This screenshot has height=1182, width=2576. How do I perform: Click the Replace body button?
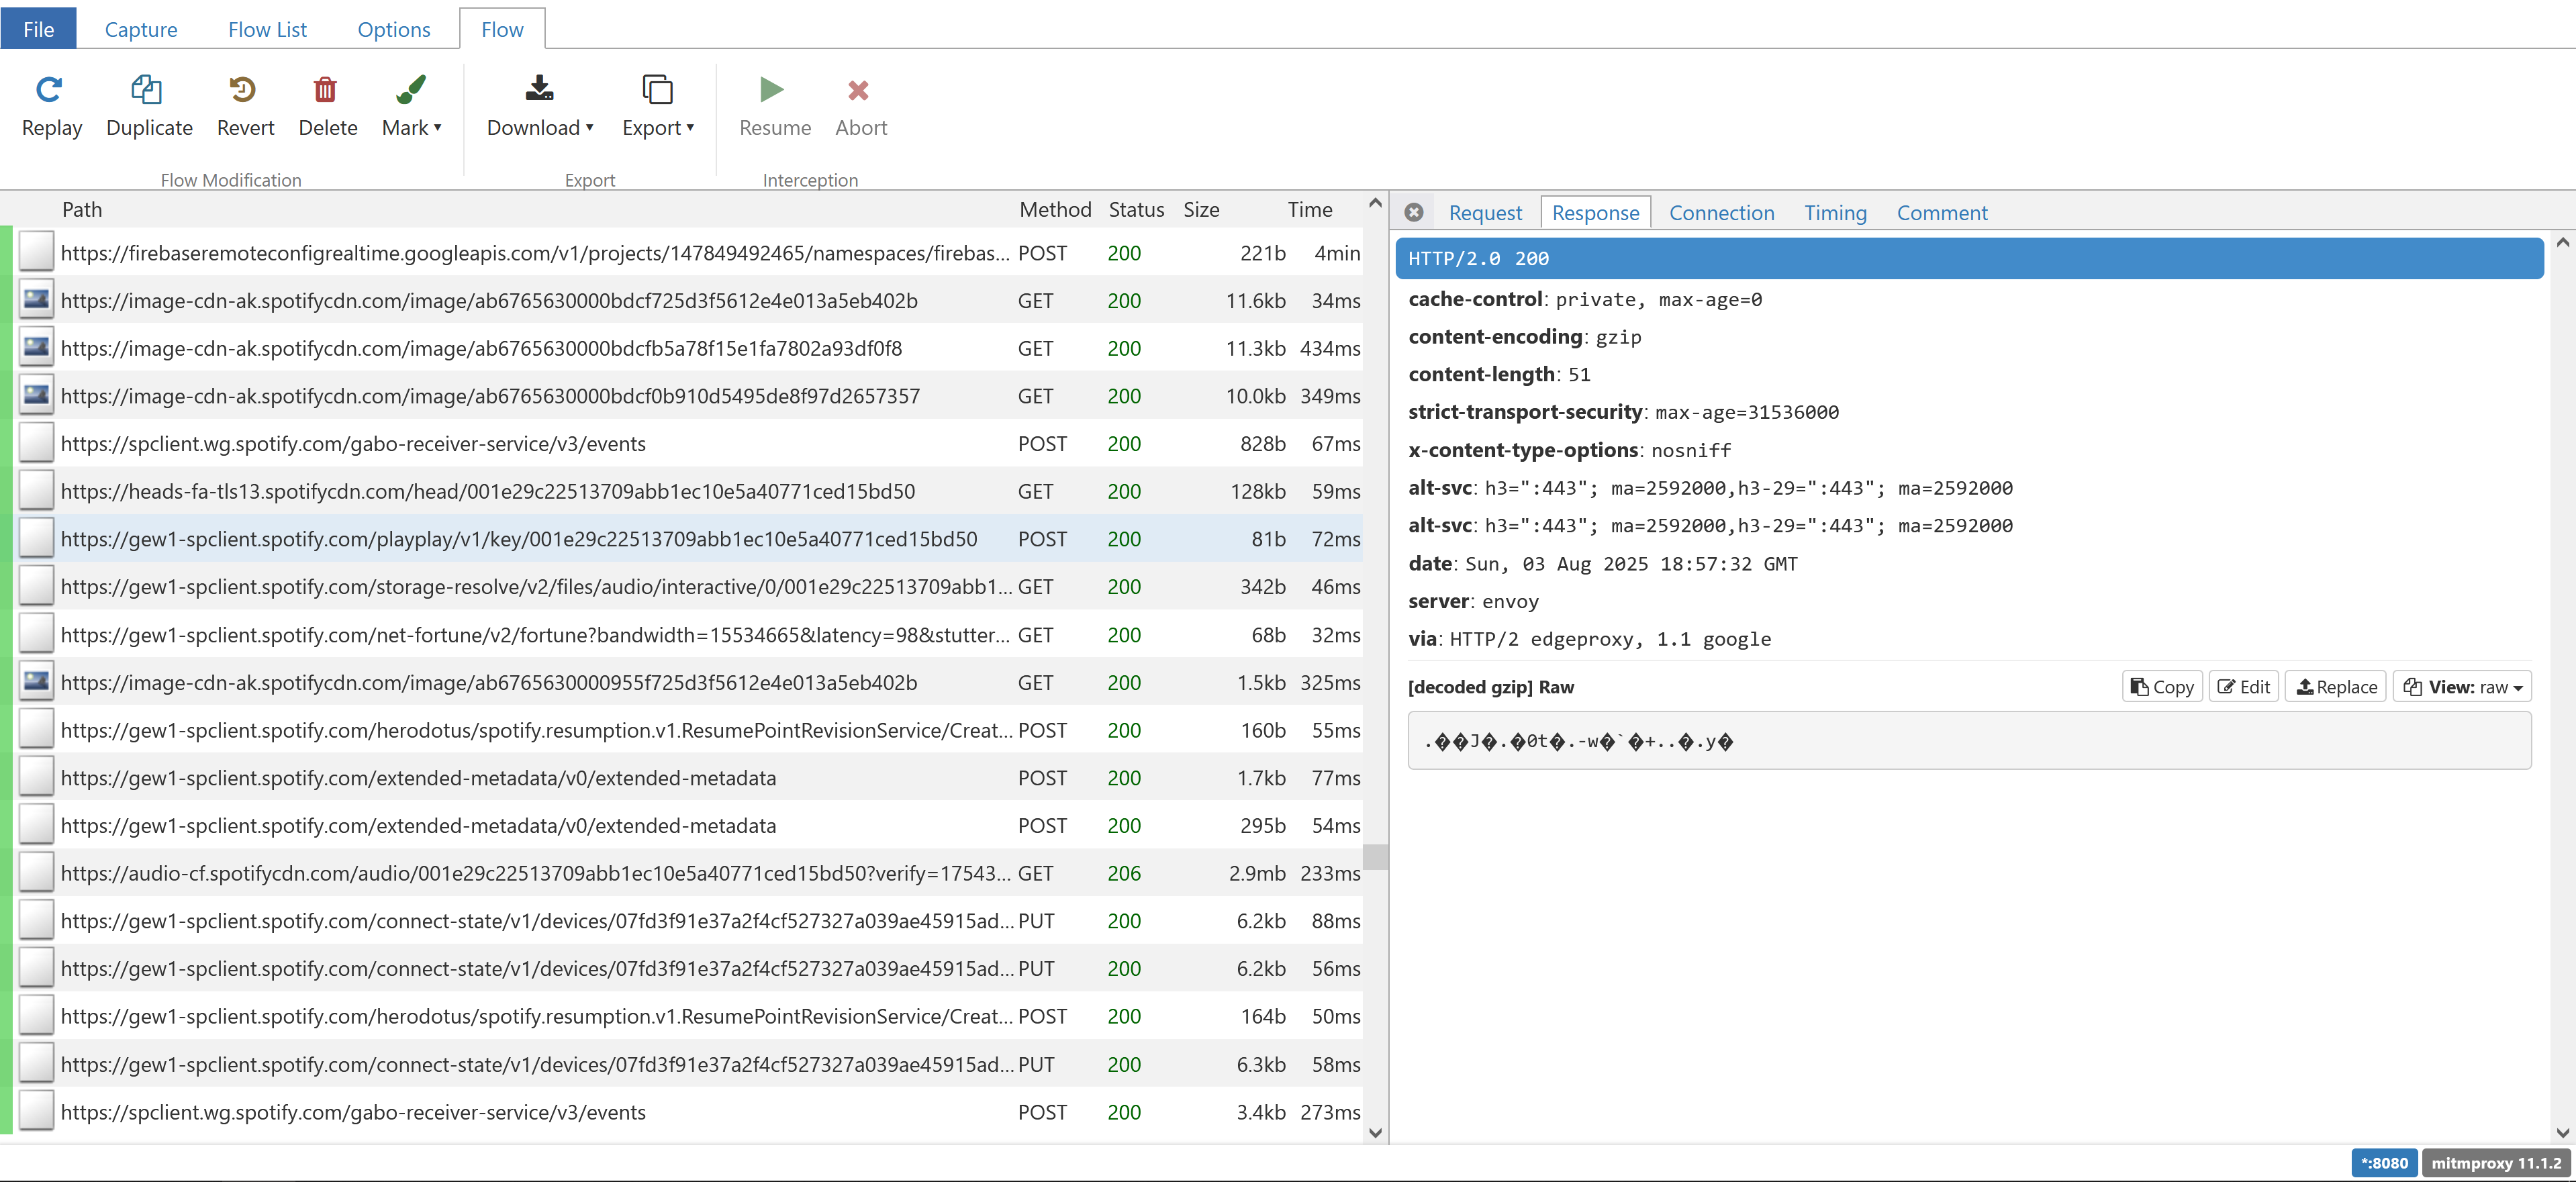point(2336,687)
